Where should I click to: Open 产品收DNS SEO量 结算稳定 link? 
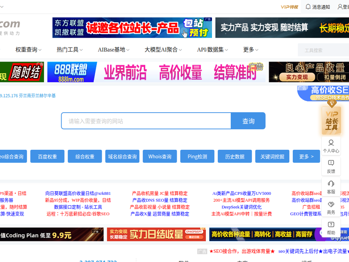click(160, 200)
